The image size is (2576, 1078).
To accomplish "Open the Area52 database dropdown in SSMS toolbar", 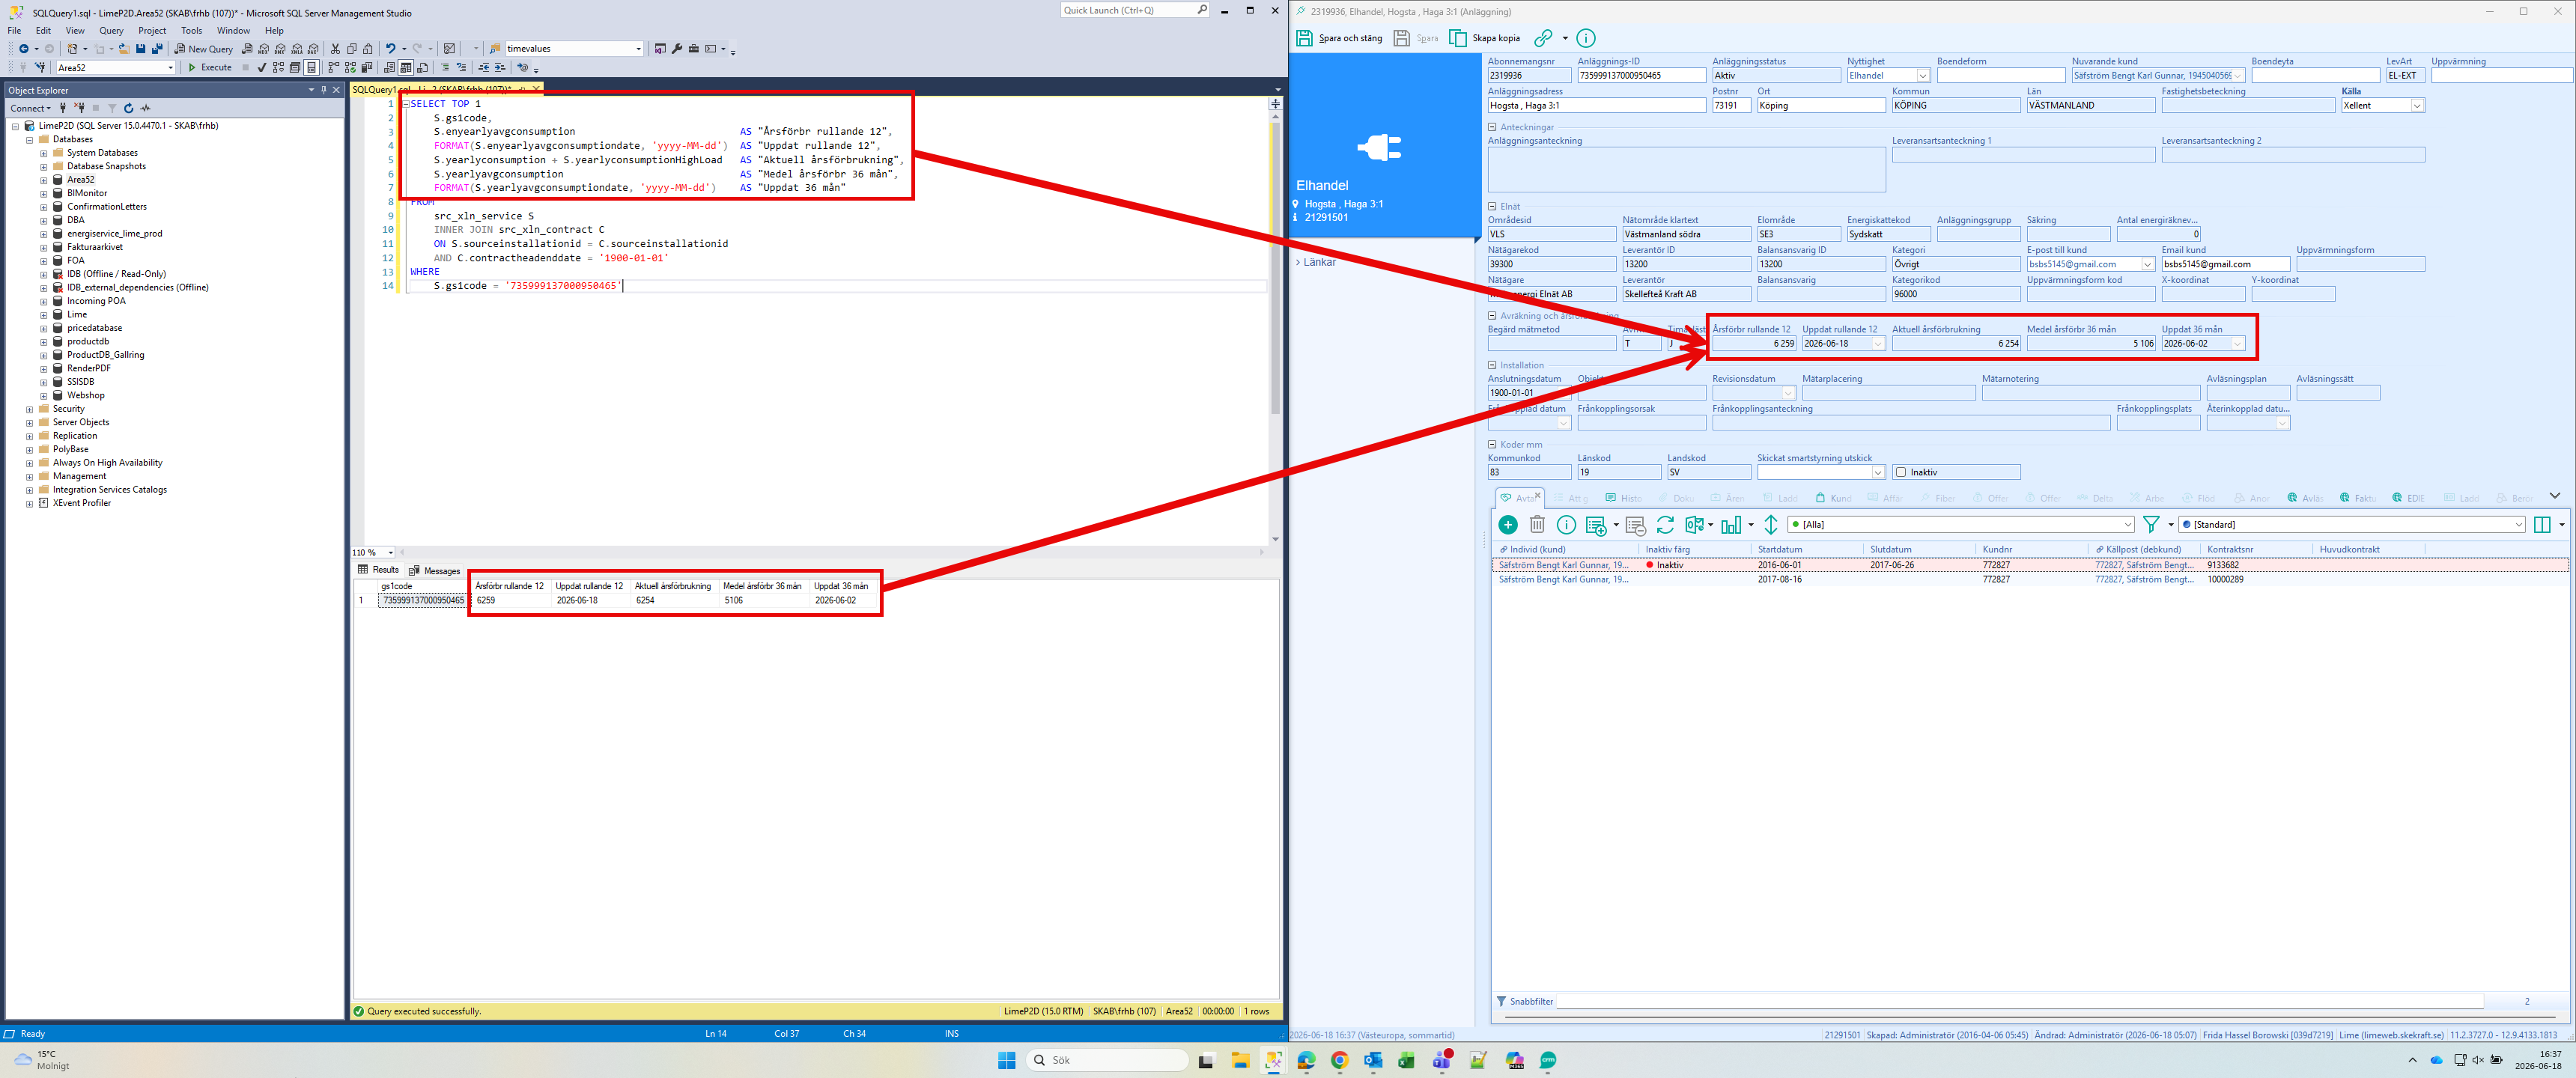I will pos(170,68).
